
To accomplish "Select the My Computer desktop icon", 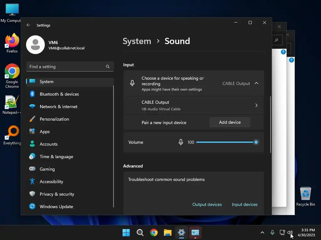I will click(x=11, y=13).
